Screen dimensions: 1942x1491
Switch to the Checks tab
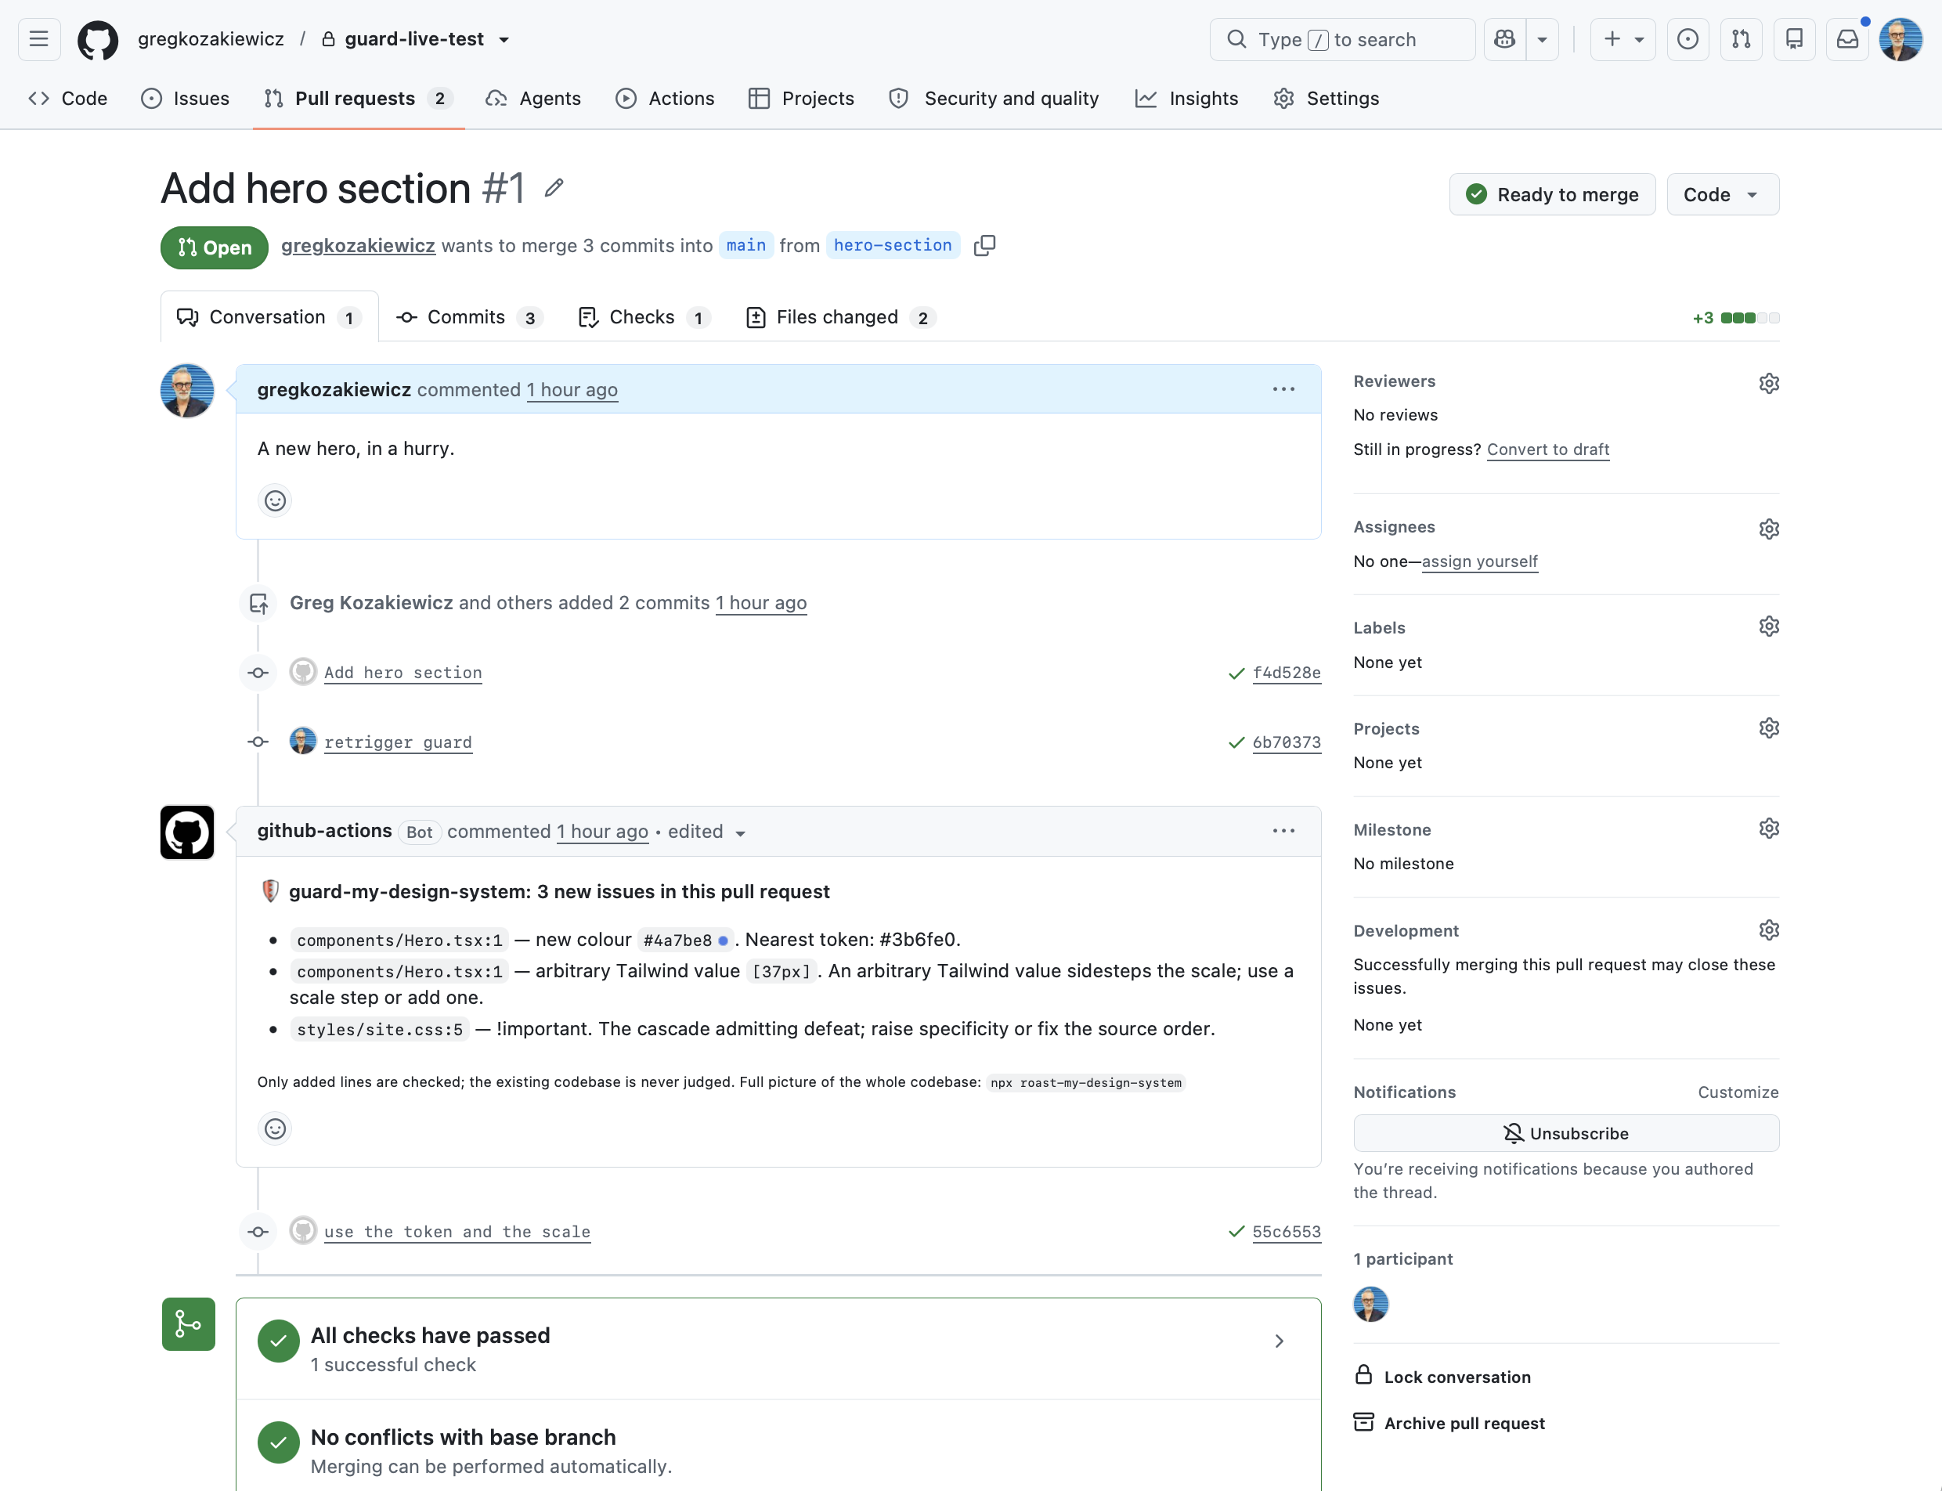click(644, 317)
